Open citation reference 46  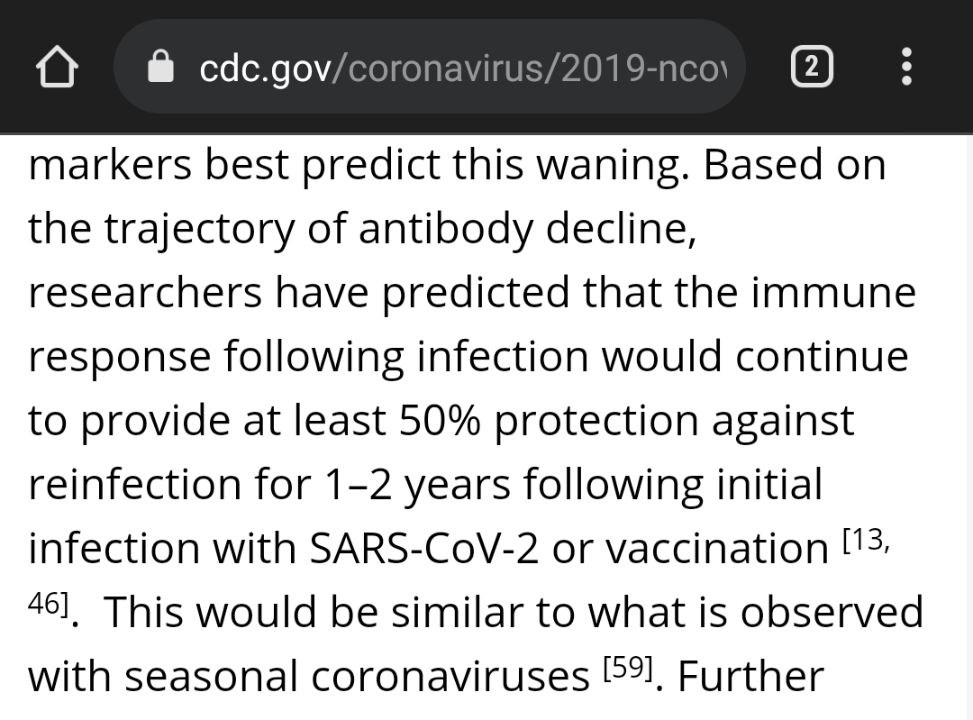[44, 604]
